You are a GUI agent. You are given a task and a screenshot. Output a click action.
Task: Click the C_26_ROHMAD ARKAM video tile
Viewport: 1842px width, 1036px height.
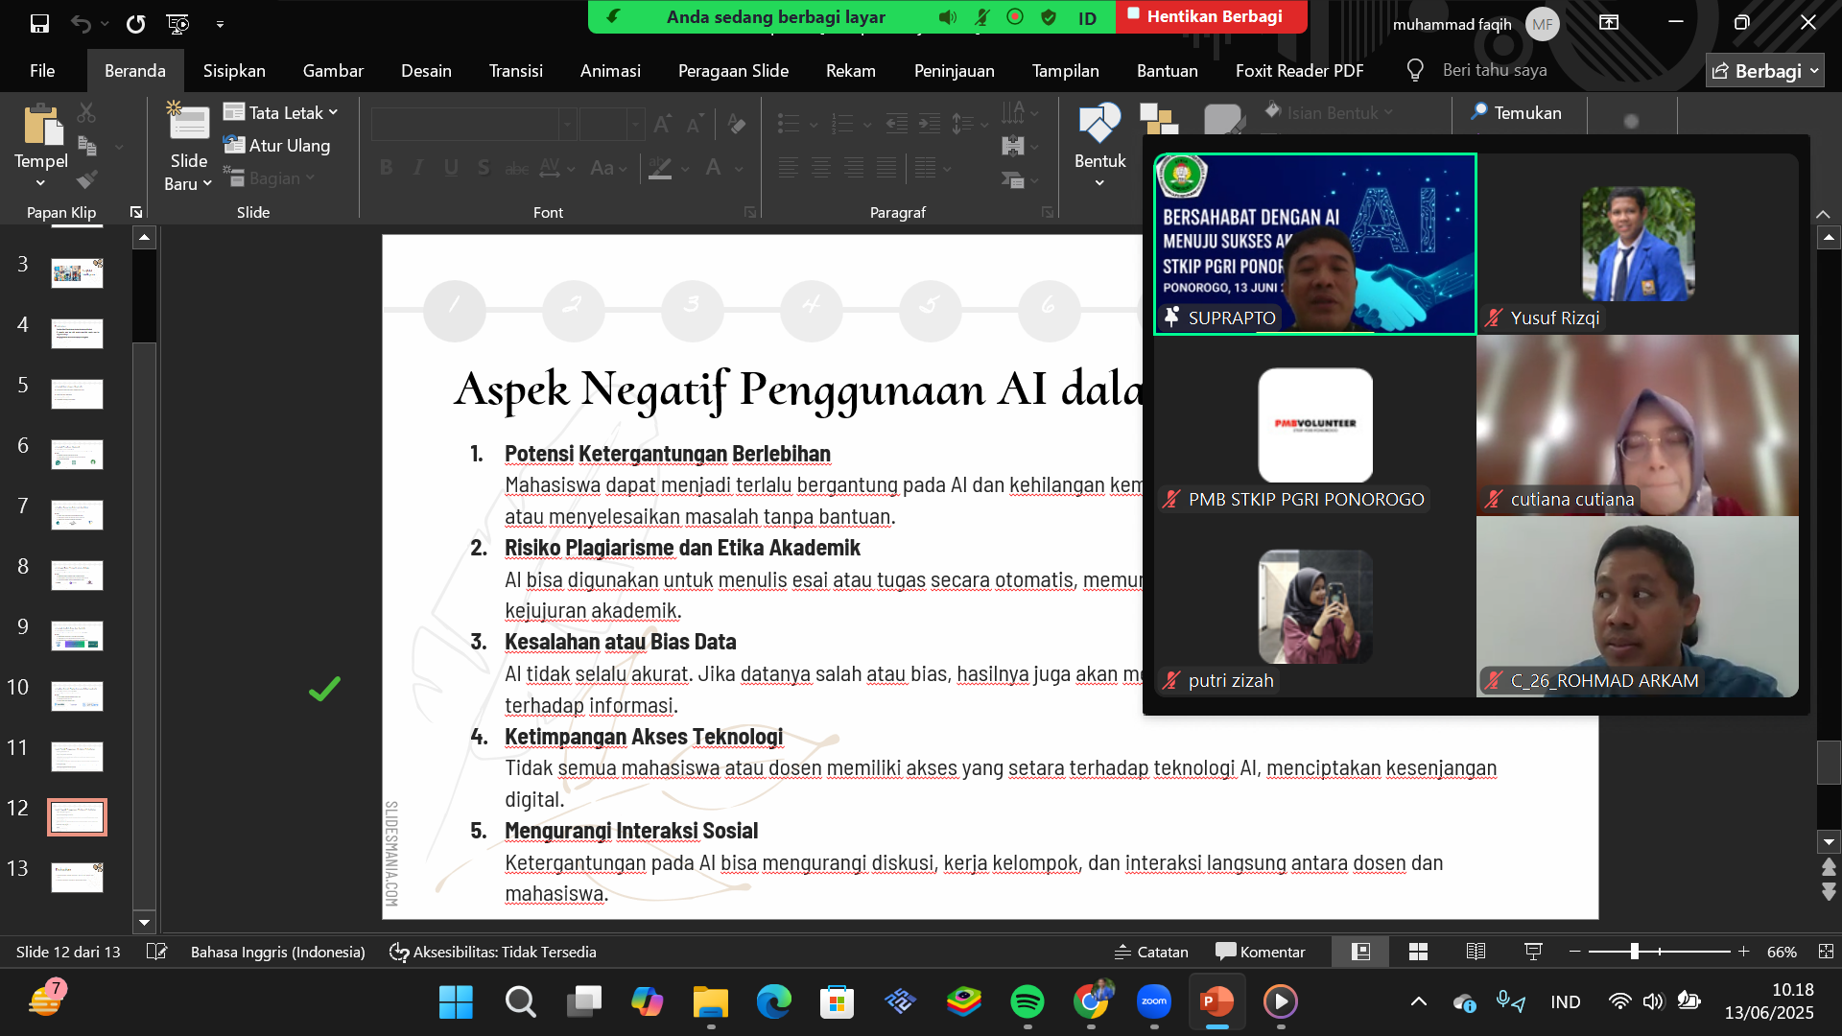point(1638,606)
